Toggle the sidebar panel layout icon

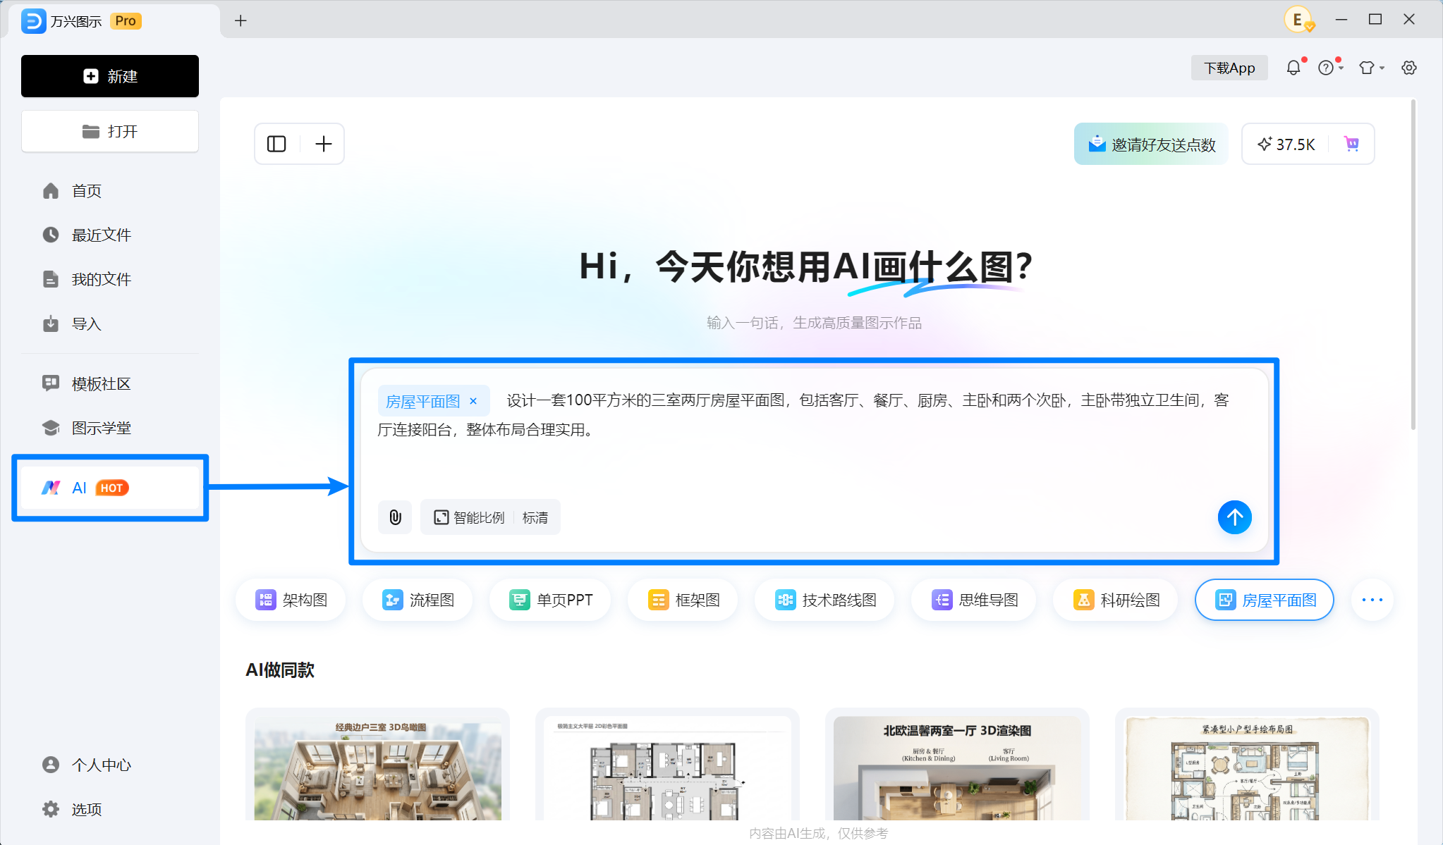tap(276, 144)
